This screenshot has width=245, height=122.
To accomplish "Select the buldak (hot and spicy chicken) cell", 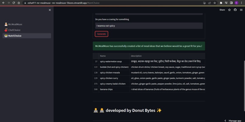I will pos(114,67).
